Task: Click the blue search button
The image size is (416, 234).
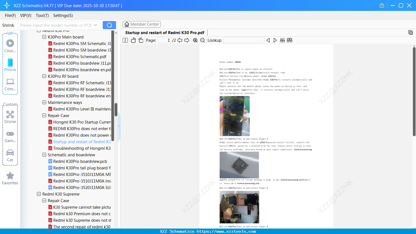Action: pyautogui.click(x=109, y=25)
